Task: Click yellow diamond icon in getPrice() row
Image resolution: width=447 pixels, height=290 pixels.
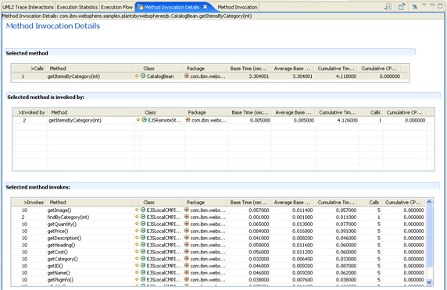Action: pos(137,231)
